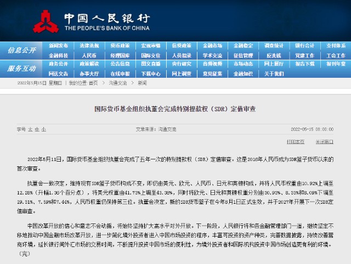The image size is (351, 264).
Task: Go to 银行会计 section
Action: 305,45
